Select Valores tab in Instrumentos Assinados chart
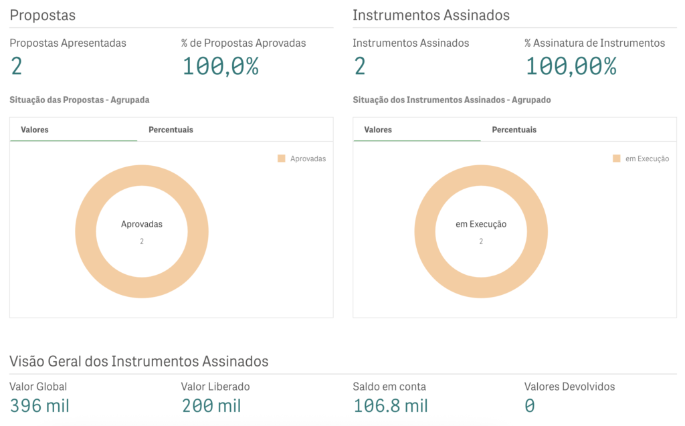 378,130
